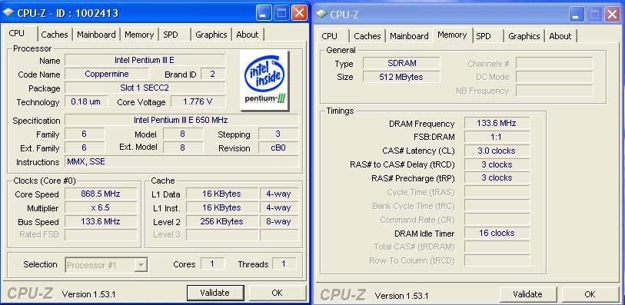Maximize the CPU-Z ID 1002413 window

pos(282,13)
